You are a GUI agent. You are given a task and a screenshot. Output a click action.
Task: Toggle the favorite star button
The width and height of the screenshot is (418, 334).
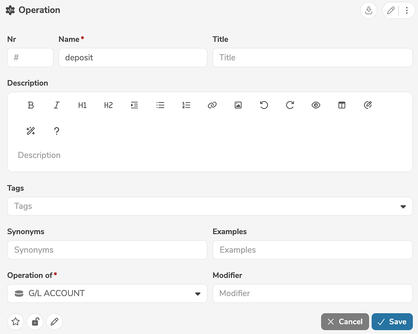[16, 322]
